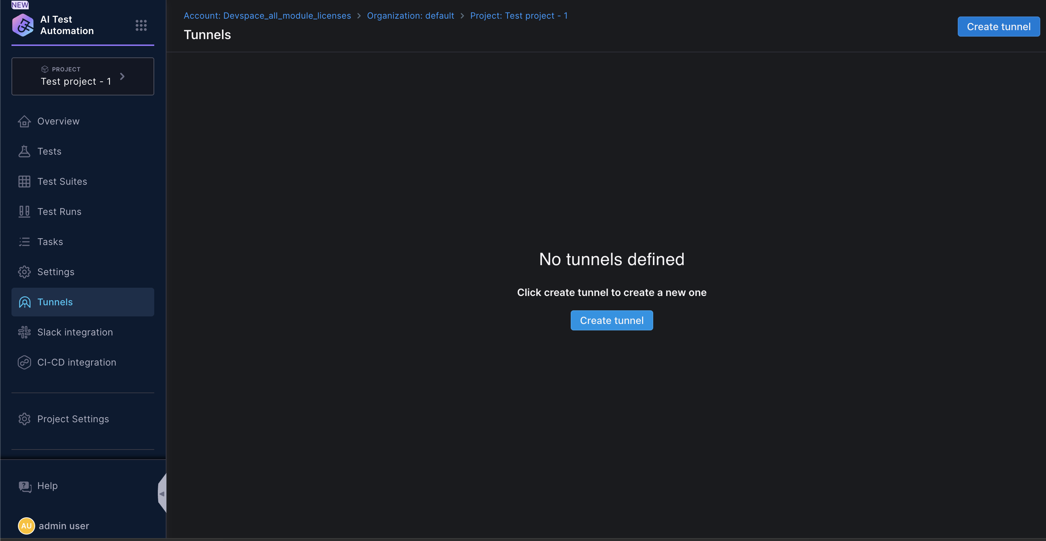Click the admin user AU avatar
This screenshot has width=1046, height=541.
[x=27, y=526]
